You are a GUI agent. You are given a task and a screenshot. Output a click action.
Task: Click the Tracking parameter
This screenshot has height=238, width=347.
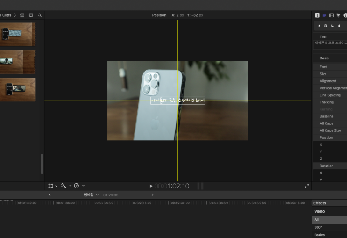coord(330,102)
